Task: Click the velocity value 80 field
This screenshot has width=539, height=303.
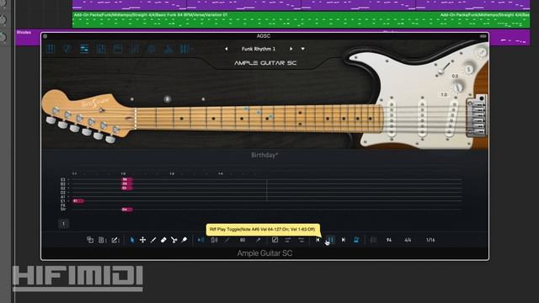Action: pyautogui.click(x=243, y=240)
